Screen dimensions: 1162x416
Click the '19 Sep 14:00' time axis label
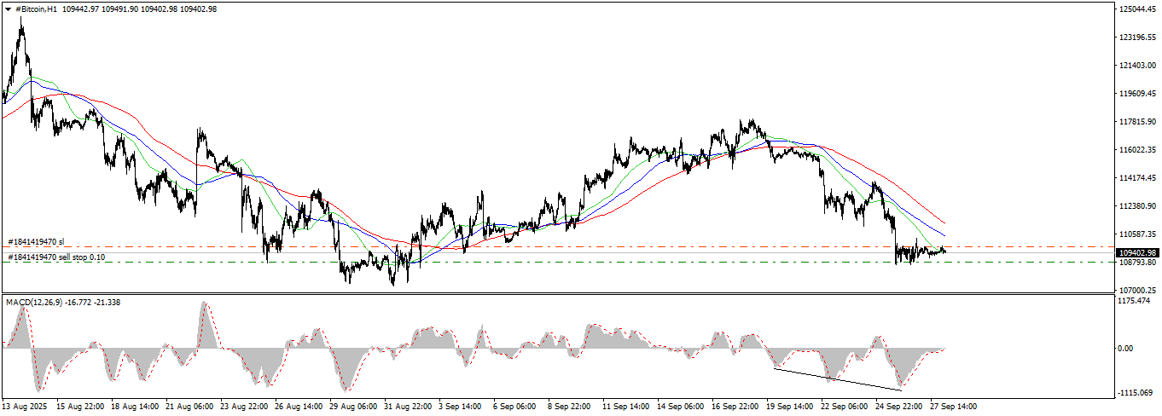click(787, 407)
